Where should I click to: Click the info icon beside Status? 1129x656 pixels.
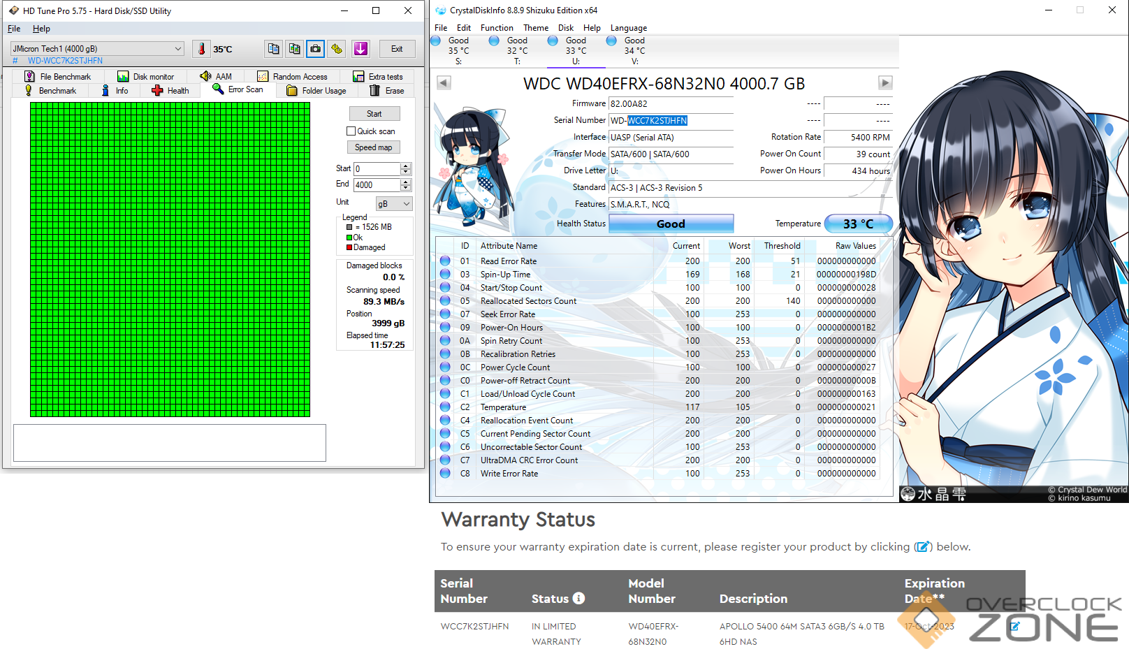578,598
